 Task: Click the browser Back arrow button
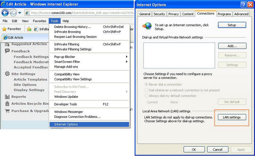(x=5, y=12)
